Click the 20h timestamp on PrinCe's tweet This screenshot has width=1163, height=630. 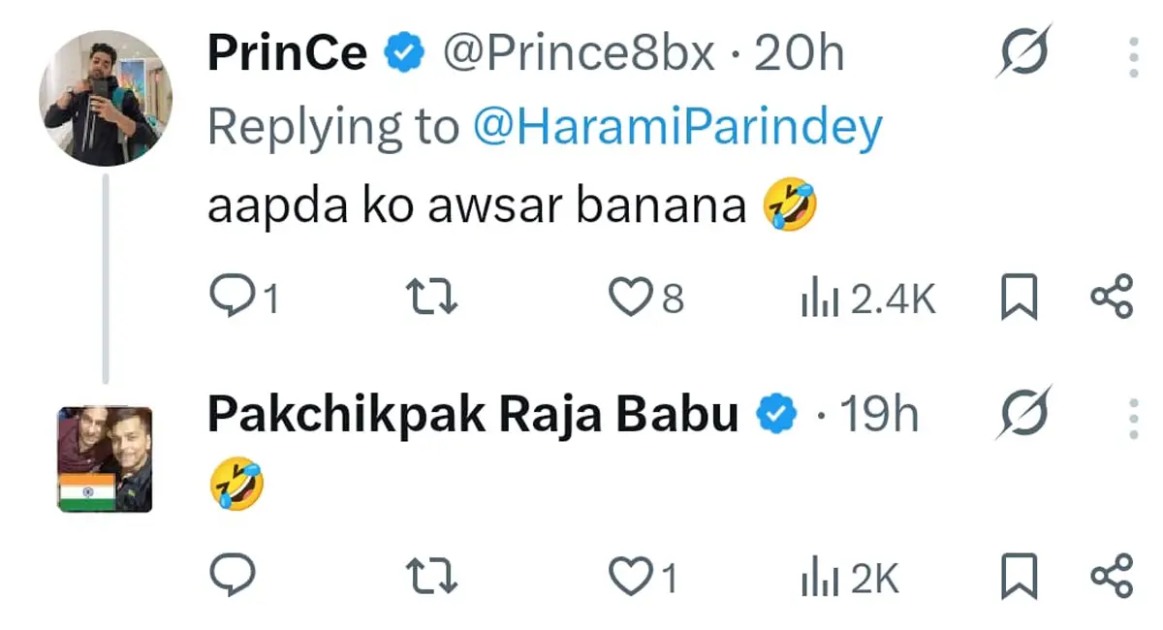[799, 51]
